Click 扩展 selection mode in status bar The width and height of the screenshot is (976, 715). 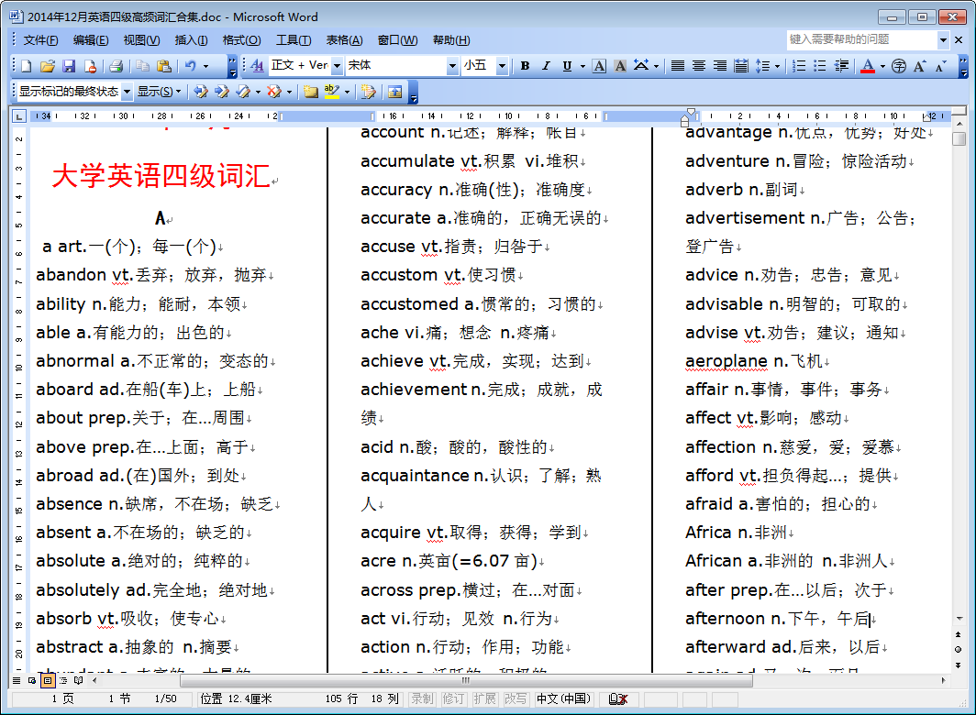point(484,698)
